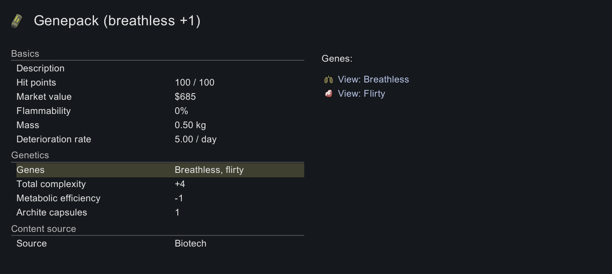Click the Content source section header
Screen dimensions: 612x274
pos(43,229)
